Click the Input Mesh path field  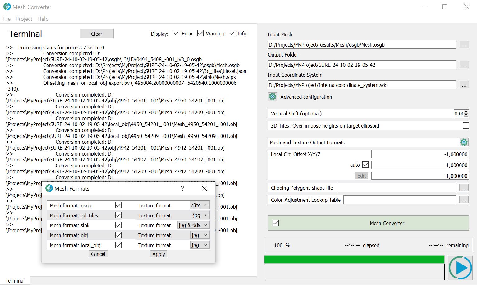pyautogui.click(x=362, y=44)
